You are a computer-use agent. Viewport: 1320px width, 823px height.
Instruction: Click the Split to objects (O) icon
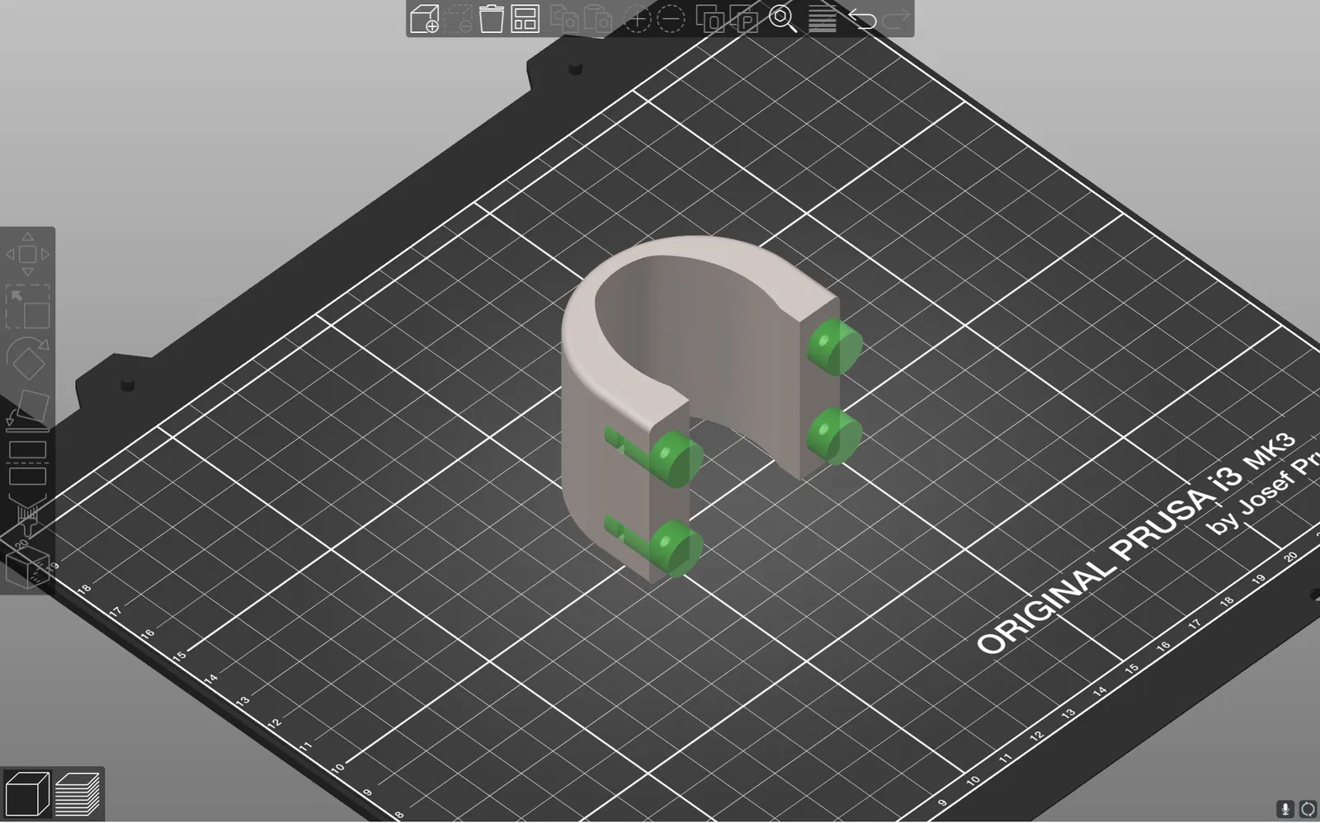[x=709, y=19]
